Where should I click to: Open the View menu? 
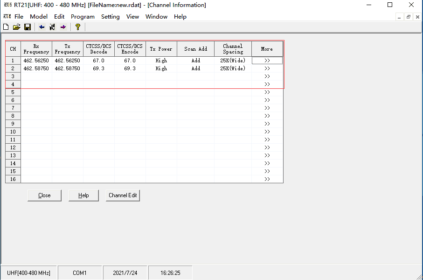[x=132, y=17]
